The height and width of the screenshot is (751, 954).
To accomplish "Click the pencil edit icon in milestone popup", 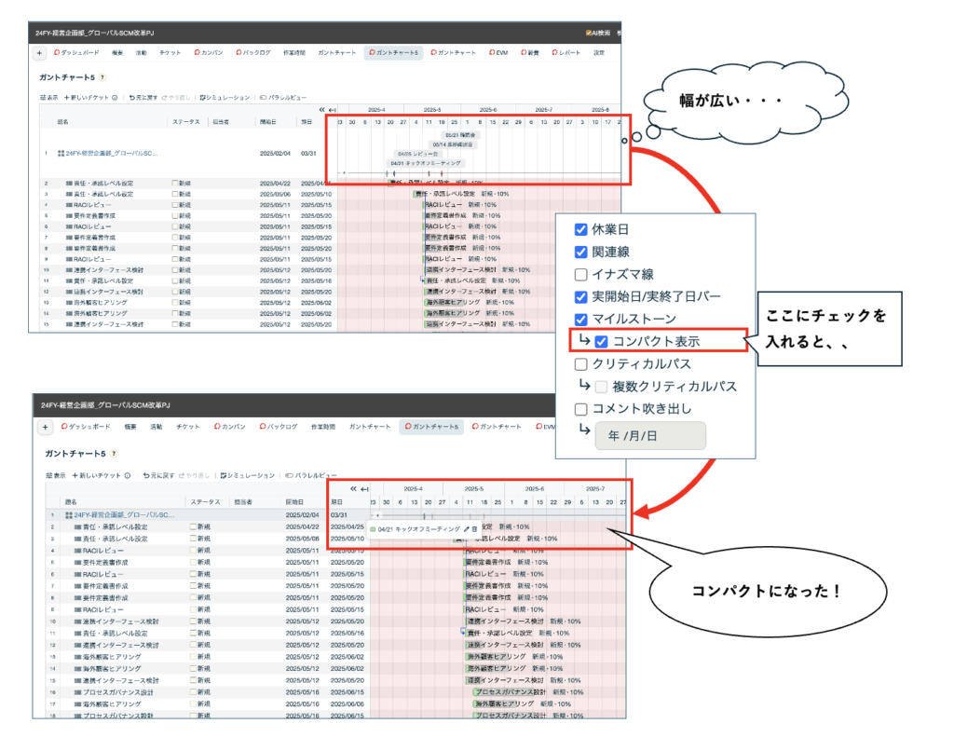I will tap(467, 528).
